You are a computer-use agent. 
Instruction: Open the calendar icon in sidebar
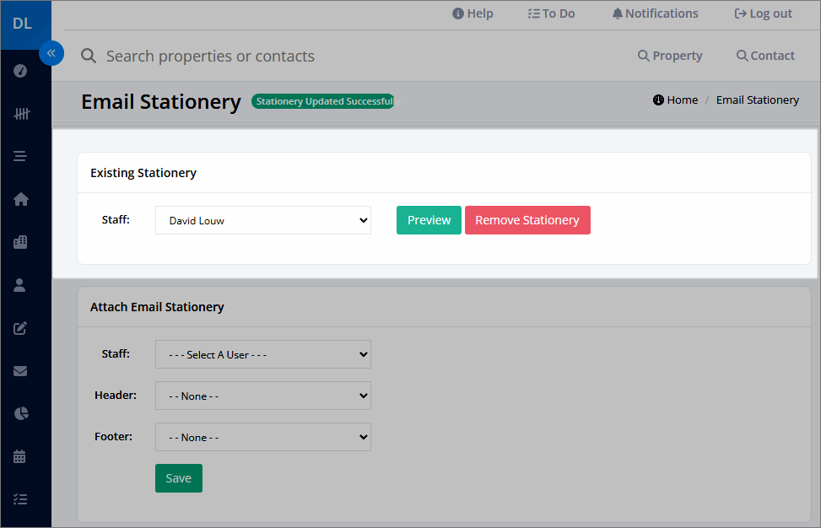click(20, 456)
